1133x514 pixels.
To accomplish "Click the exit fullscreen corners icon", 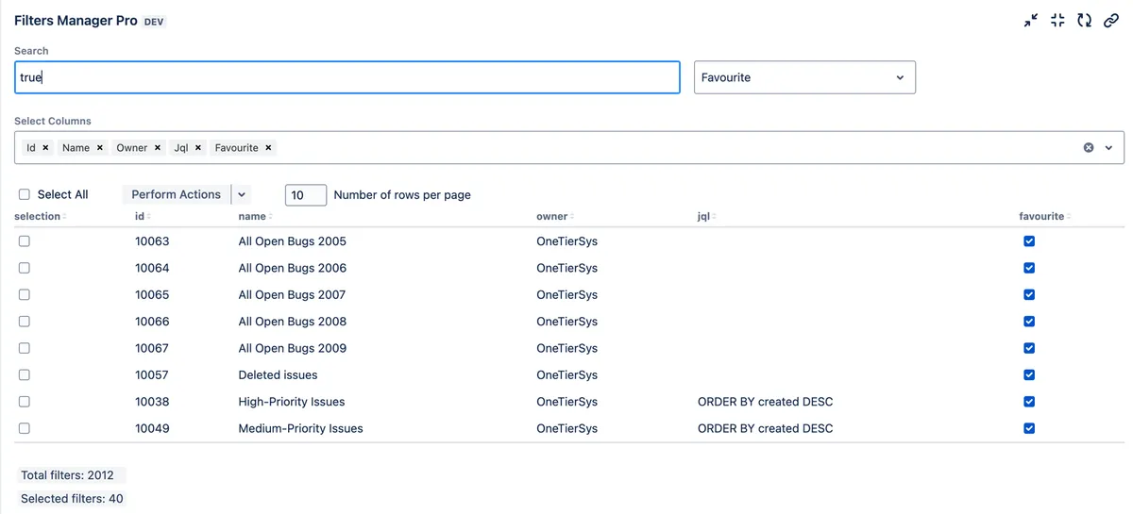I will (1057, 20).
